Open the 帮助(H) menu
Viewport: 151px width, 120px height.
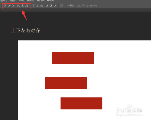click(x=51, y=1)
